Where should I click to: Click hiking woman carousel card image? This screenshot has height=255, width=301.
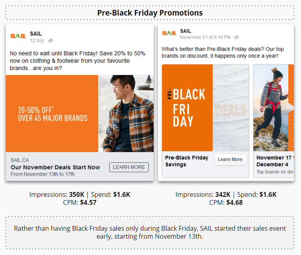274,108
